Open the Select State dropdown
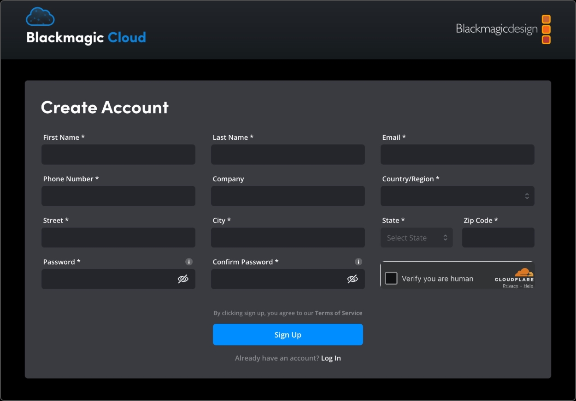576x401 pixels. [x=417, y=238]
